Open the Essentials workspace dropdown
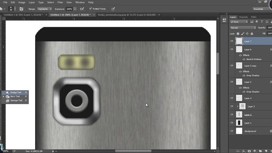This screenshot has height=153, width=272. point(262,9)
